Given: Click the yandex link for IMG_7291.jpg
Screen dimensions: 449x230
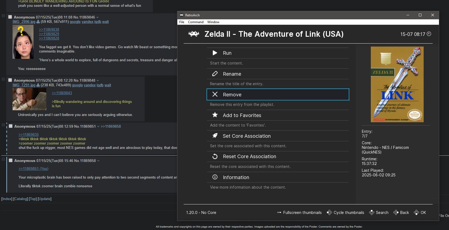Looking at the screenshot, I should [x=90, y=85].
